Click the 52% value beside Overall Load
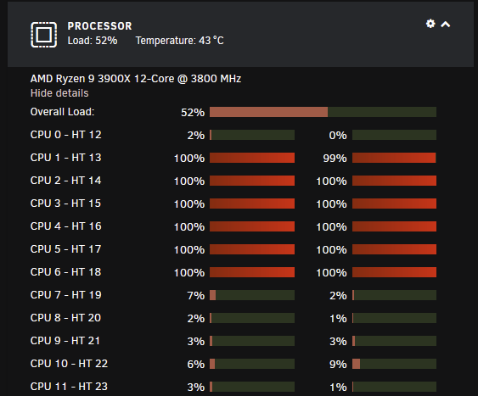Image resolution: width=478 pixels, height=396 pixels. [193, 113]
